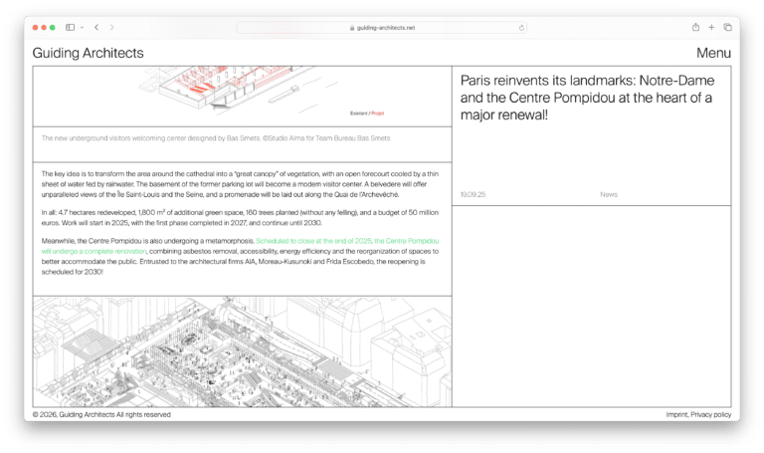Toggle the Safari sidebar icon

click(x=70, y=27)
